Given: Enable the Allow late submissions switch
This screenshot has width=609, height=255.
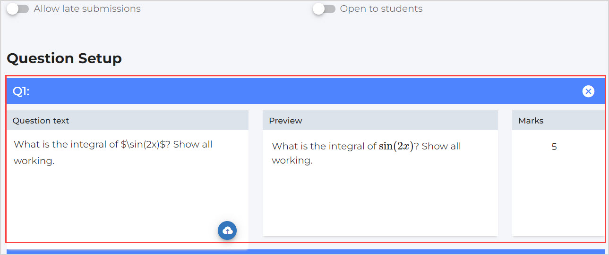Looking at the screenshot, I should click(x=17, y=9).
